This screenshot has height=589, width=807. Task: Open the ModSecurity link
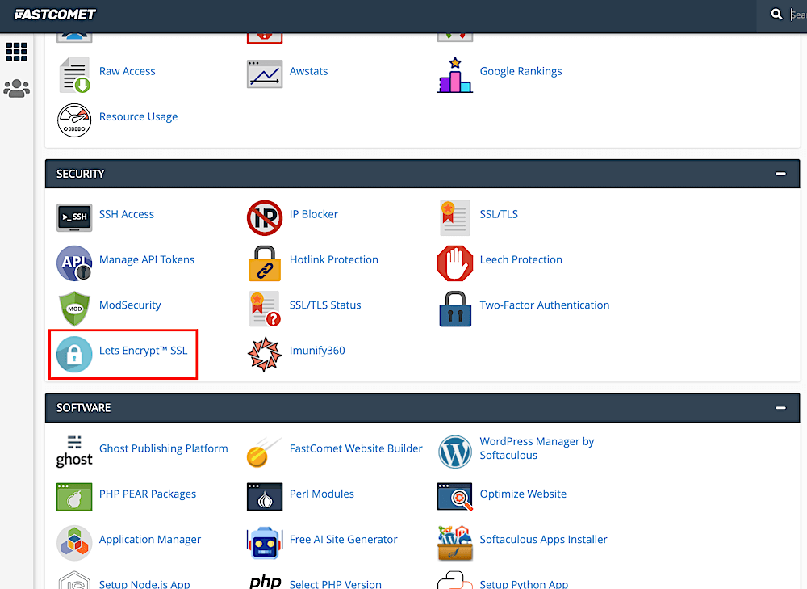(x=130, y=305)
